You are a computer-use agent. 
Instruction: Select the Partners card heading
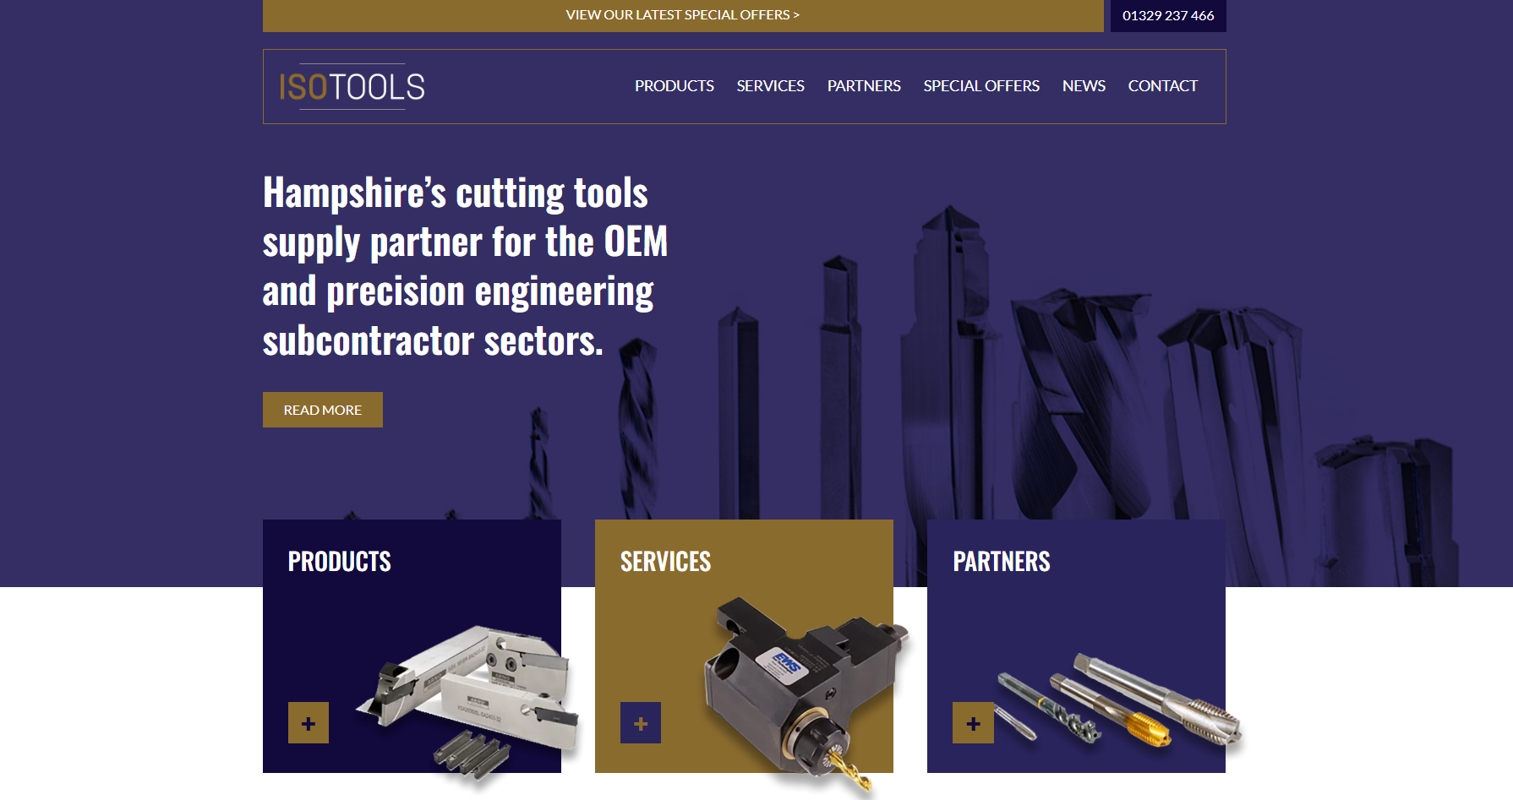pos(1002,562)
